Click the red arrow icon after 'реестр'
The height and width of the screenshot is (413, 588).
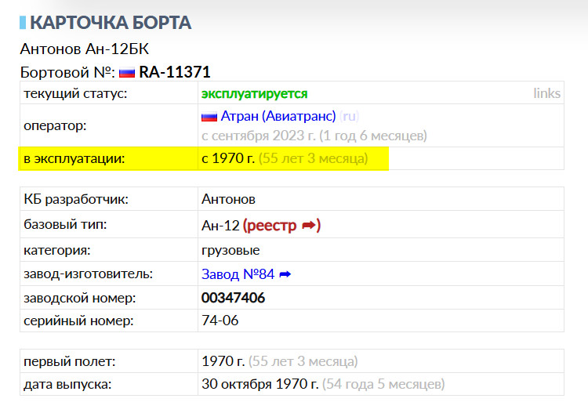[x=309, y=225]
